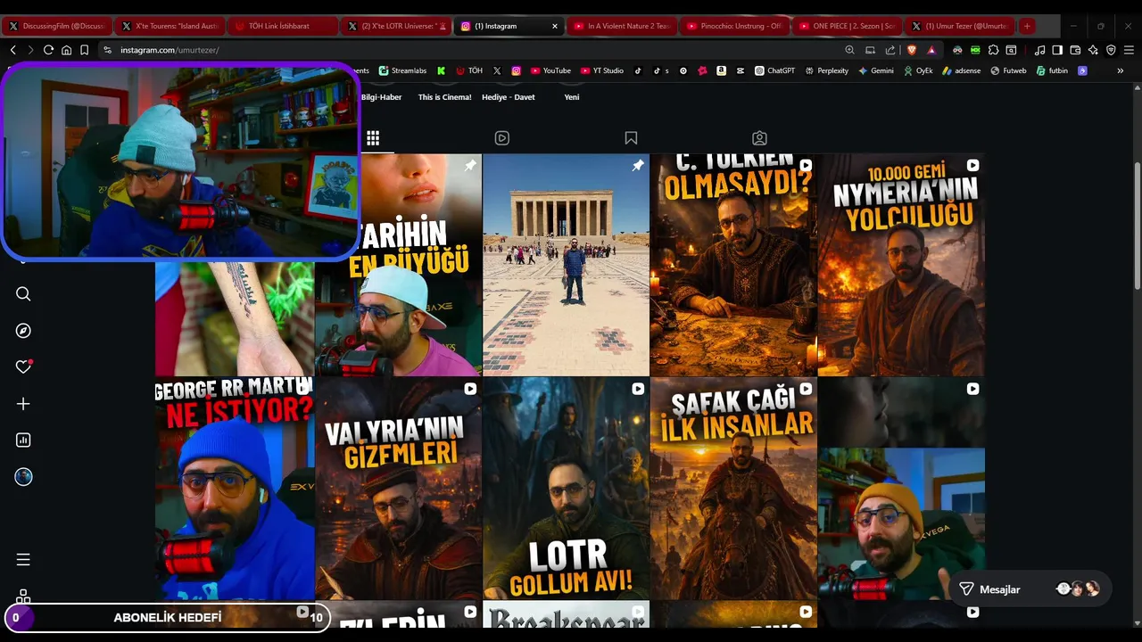
Task: Switch to the Posts grid tab
Action: coord(373,138)
